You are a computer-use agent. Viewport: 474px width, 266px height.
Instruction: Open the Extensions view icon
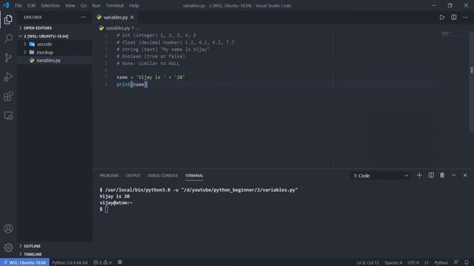[x=8, y=96]
